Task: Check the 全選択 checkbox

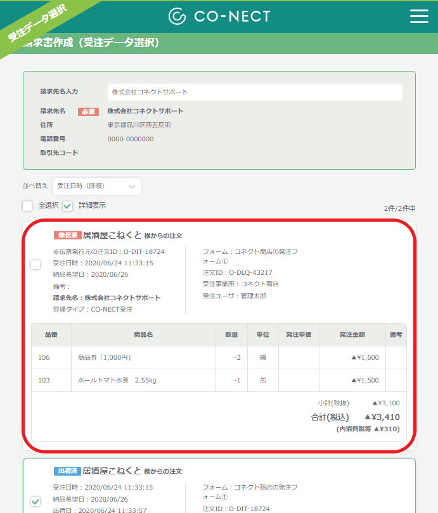Action: 27,206
